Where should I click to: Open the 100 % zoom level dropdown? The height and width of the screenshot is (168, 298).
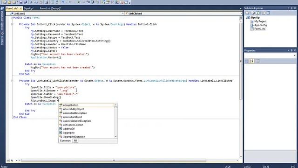tap(17, 161)
